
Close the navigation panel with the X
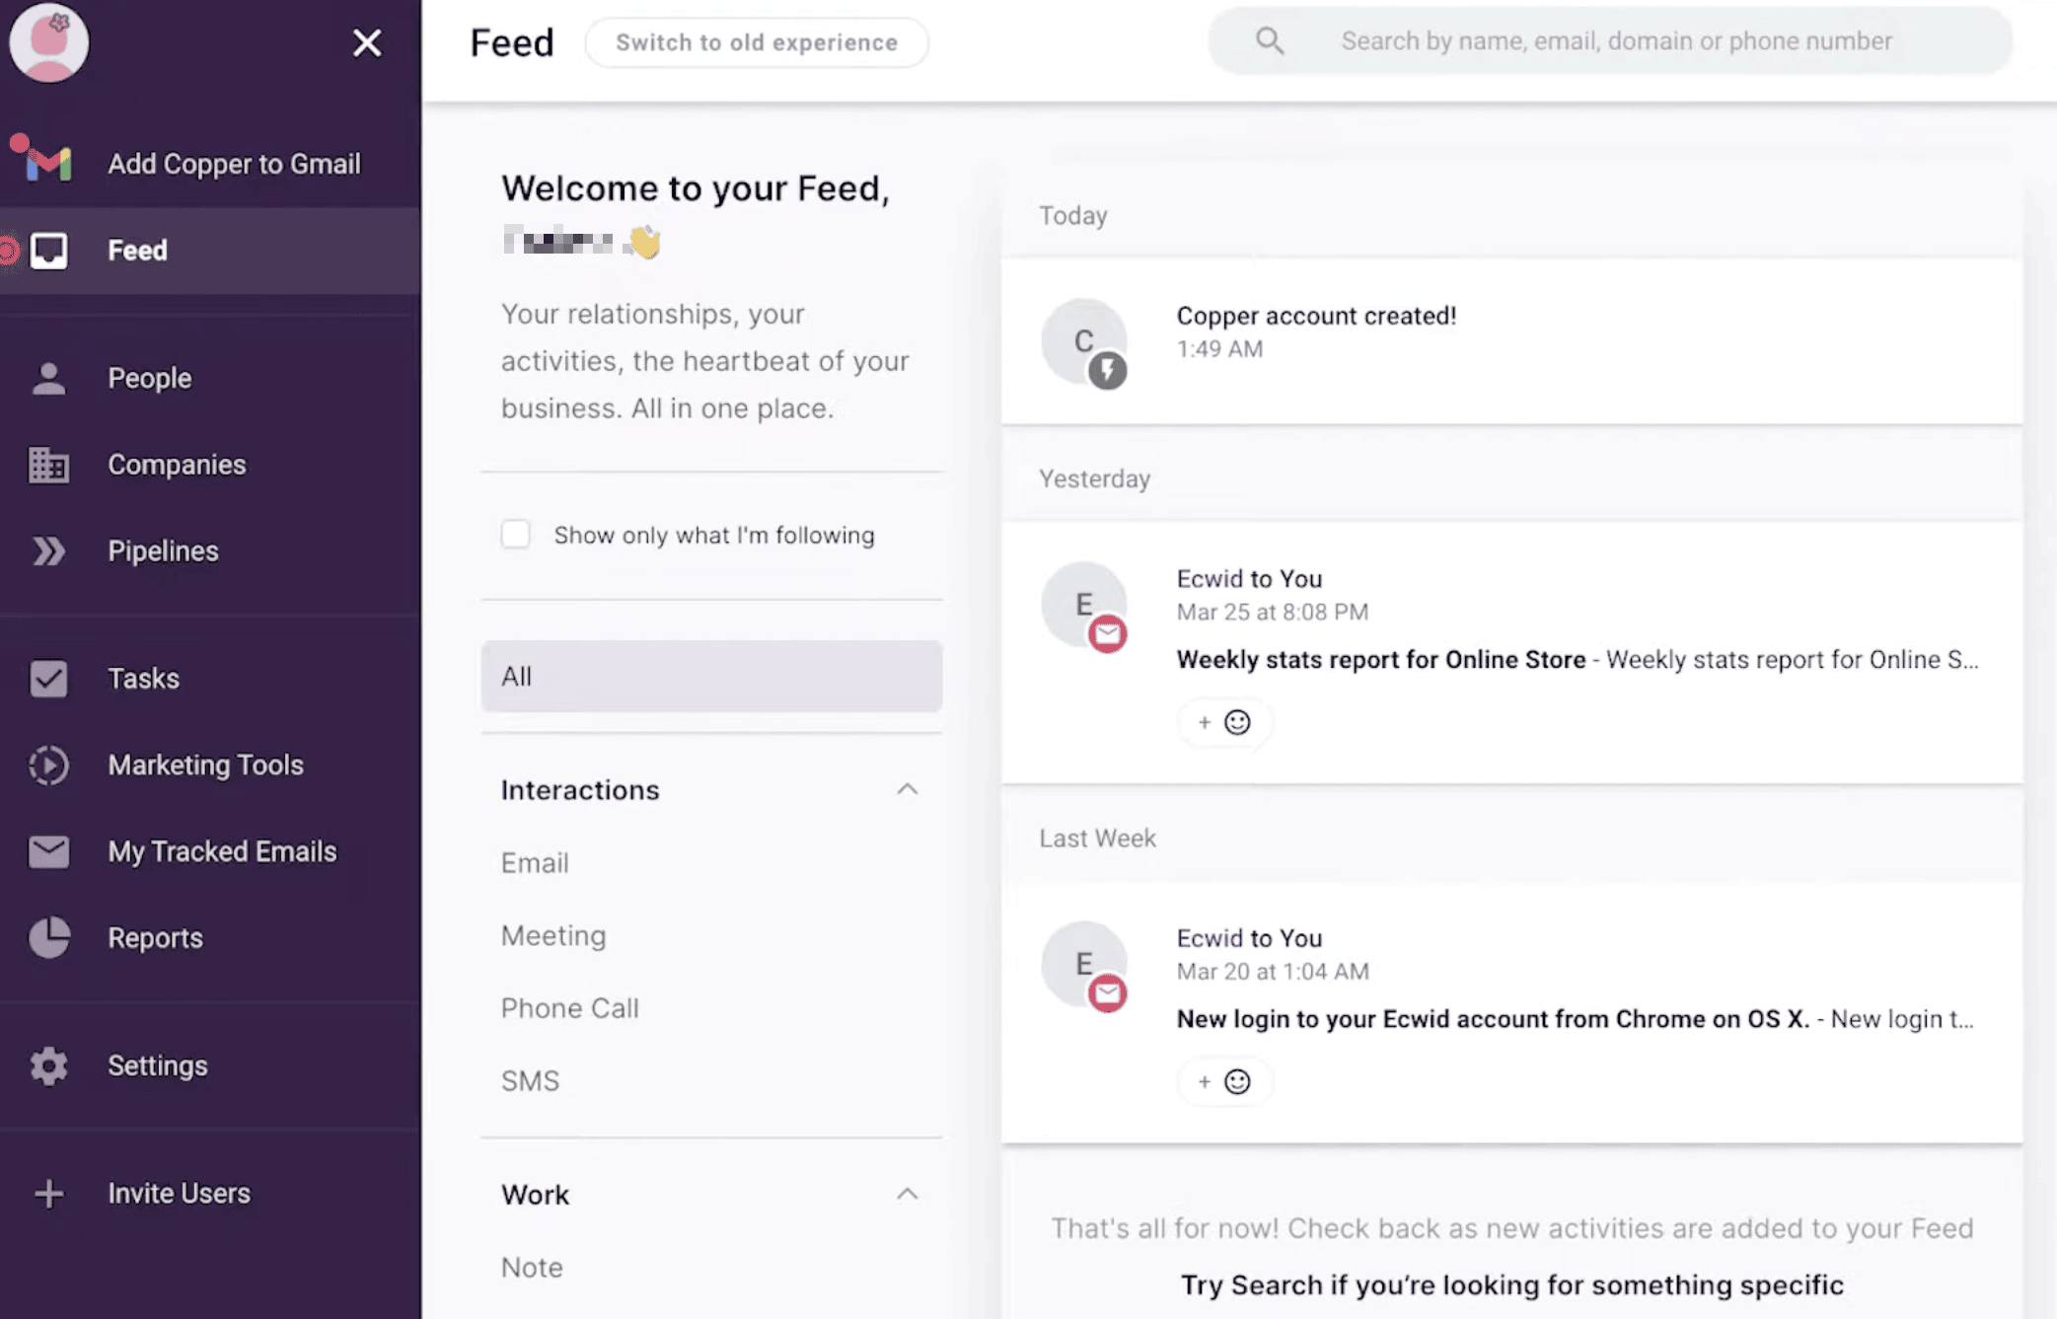(x=366, y=42)
